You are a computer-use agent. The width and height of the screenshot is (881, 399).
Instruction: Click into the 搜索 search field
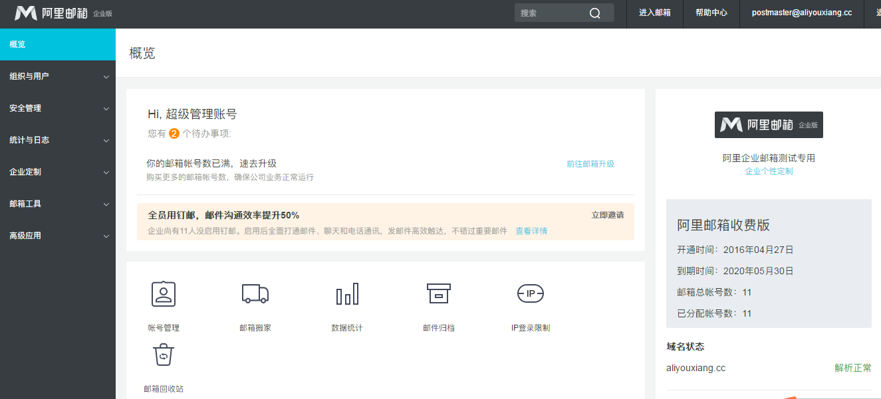[x=551, y=13]
